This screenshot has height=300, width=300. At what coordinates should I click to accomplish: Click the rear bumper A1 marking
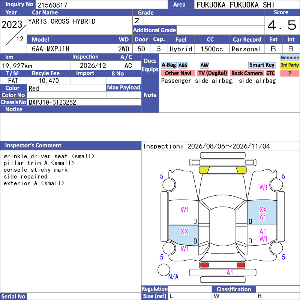229,273
